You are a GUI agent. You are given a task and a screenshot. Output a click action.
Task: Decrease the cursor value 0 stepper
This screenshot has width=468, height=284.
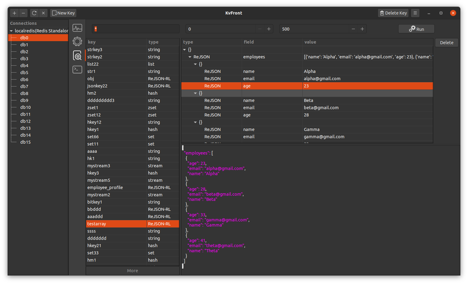[x=260, y=29]
